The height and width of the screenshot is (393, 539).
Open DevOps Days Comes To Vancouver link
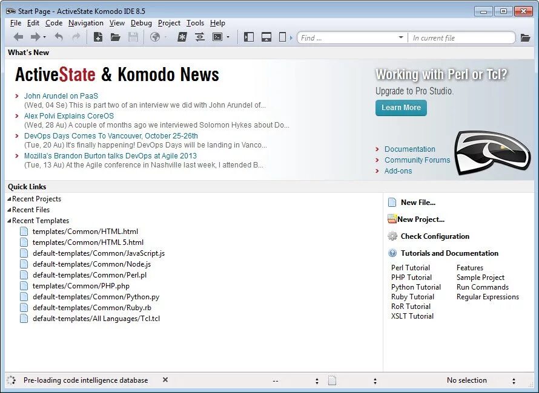tap(111, 136)
